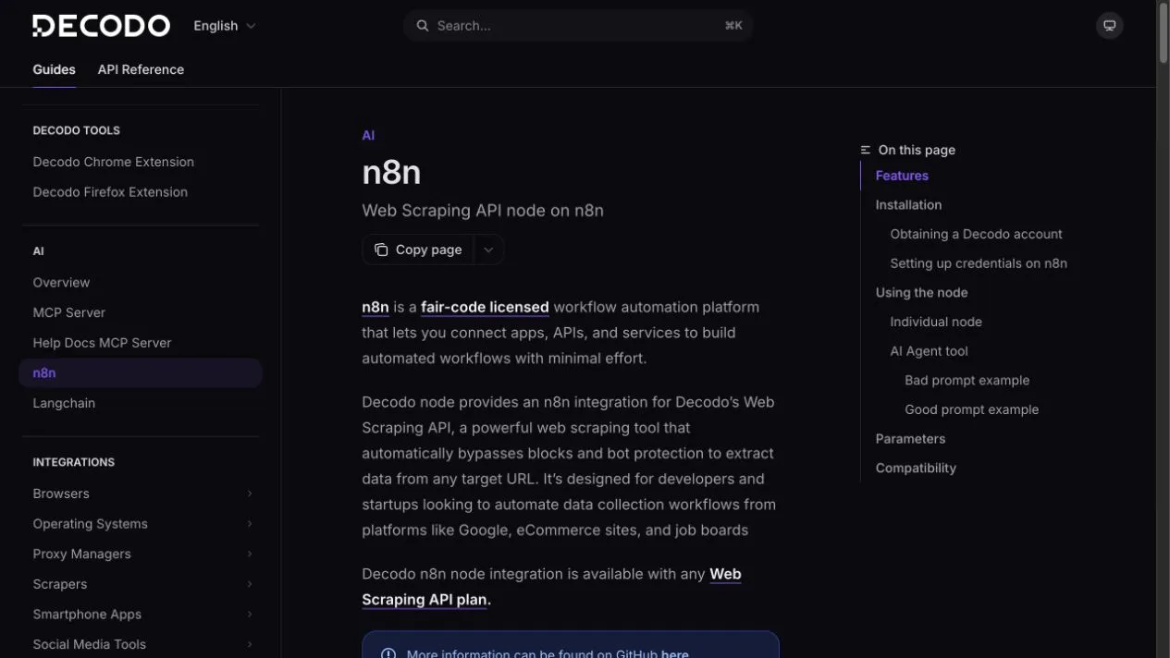Jump to Obtaining a Decodo account
This screenshot has width=1170, height=658.
point(976,235)
